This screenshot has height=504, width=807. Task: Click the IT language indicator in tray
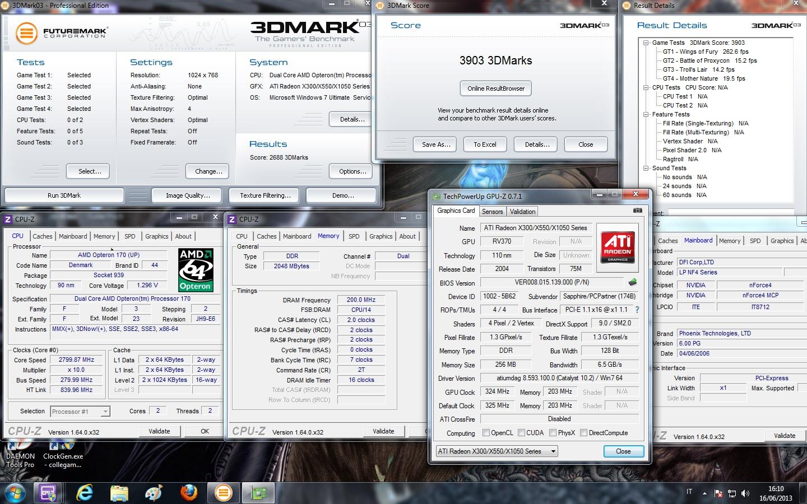[x=689, y=492]
